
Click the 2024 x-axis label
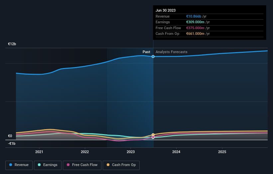(176, 152)
